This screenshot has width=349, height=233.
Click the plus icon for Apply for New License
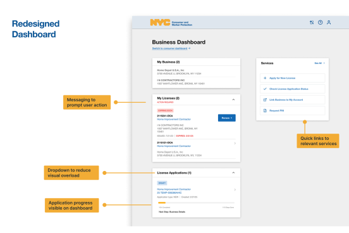pyautogui.click(x=265, y=78)
